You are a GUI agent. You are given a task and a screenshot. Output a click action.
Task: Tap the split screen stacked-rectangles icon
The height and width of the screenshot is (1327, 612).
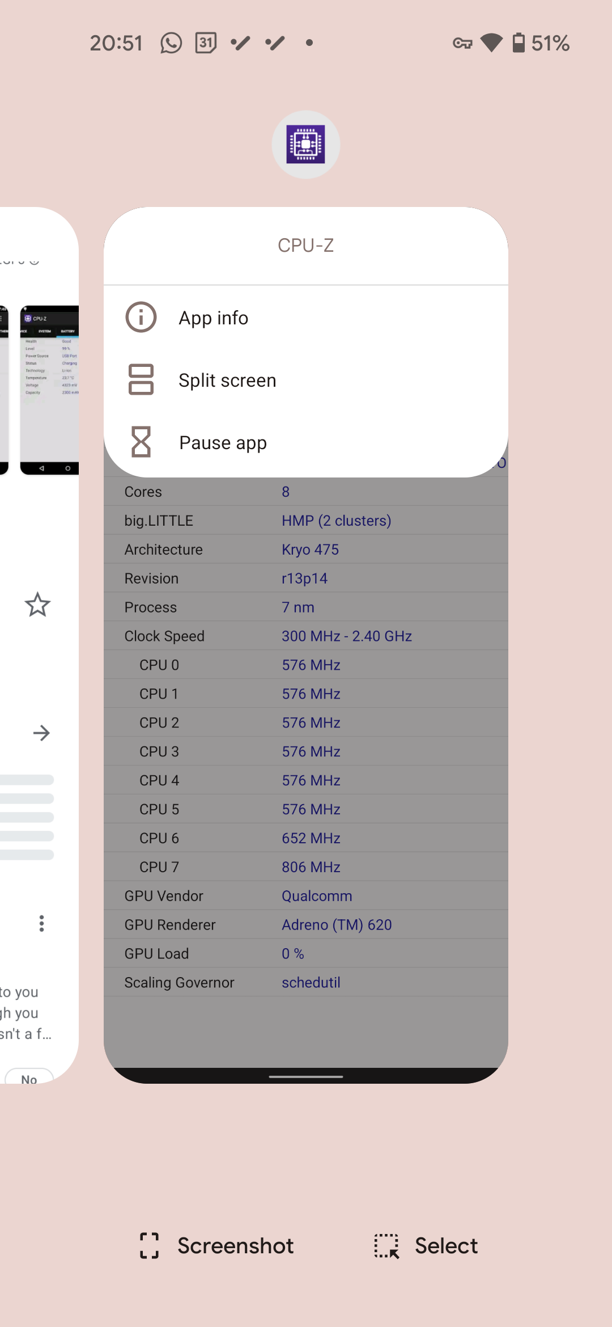[x=140, y=380]
